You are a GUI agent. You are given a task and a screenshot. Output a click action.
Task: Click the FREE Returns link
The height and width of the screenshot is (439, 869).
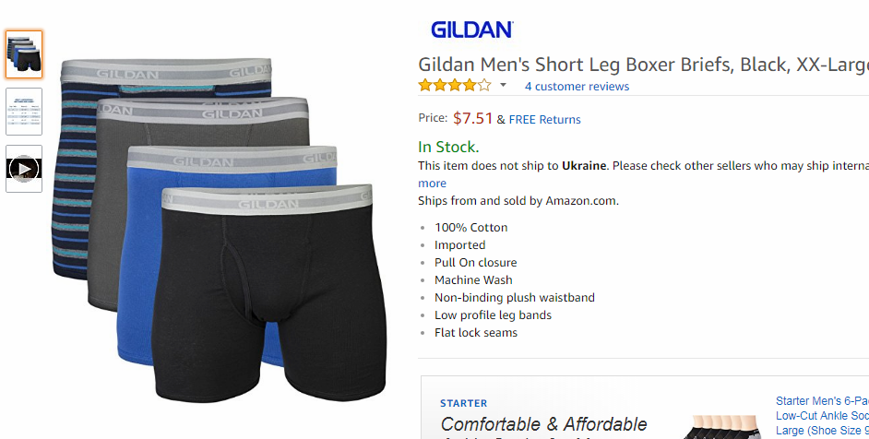(545, 120)
